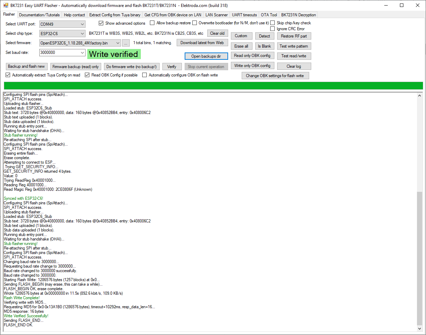Click the browse firmware '...' button

tap(126, 43)
